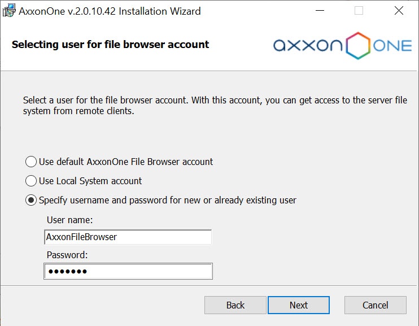Click into the Password field

[x=128, y=272]
